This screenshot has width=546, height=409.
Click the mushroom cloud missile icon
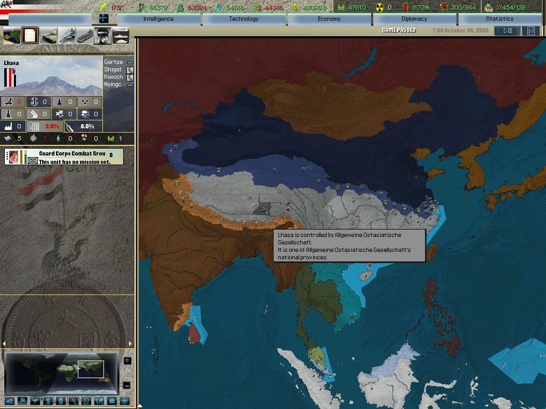[102, 36]
